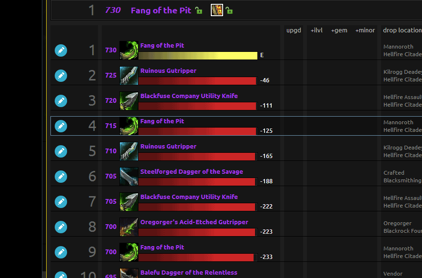422x278 pixels.
Task: Open the Ruinous Gutripper 710 item link
Action: (x=168, y=147)
